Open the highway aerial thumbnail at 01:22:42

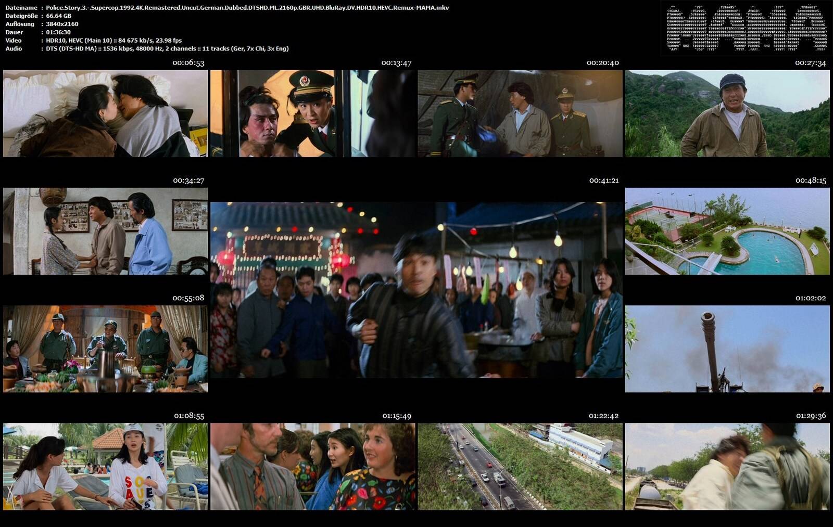[x=520, y=467]
